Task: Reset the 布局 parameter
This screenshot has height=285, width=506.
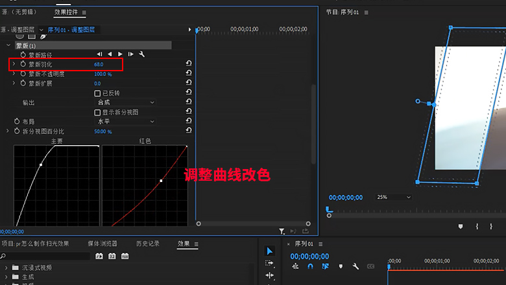Action: (x=189, y=120)
